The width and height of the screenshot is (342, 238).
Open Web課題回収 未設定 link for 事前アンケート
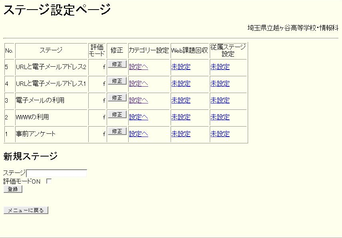click(181, 134)
